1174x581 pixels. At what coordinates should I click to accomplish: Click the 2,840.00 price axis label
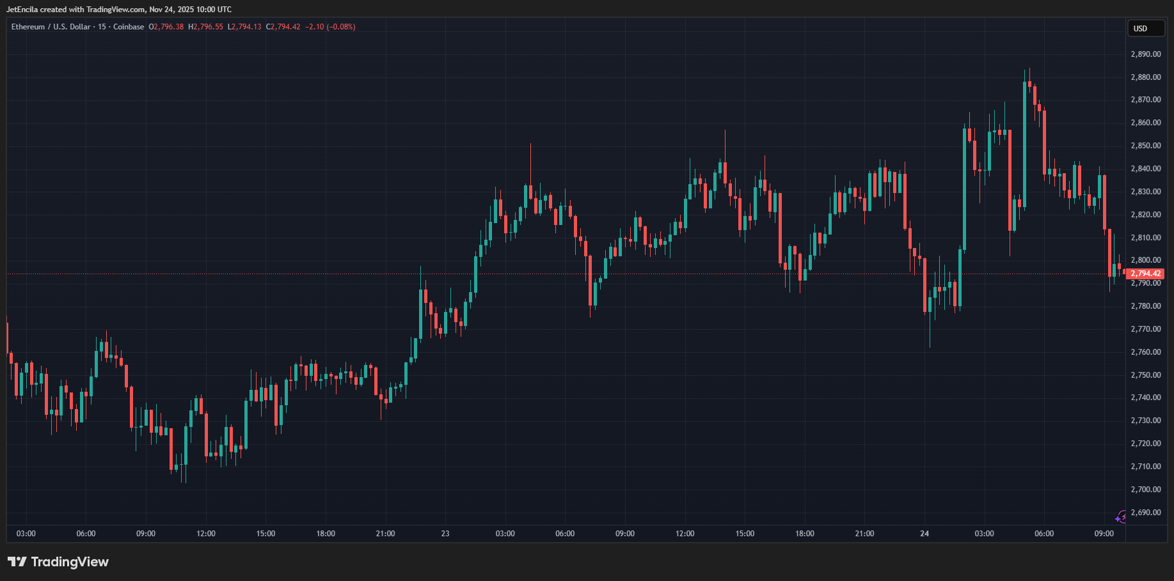(x=1146, y=169)
